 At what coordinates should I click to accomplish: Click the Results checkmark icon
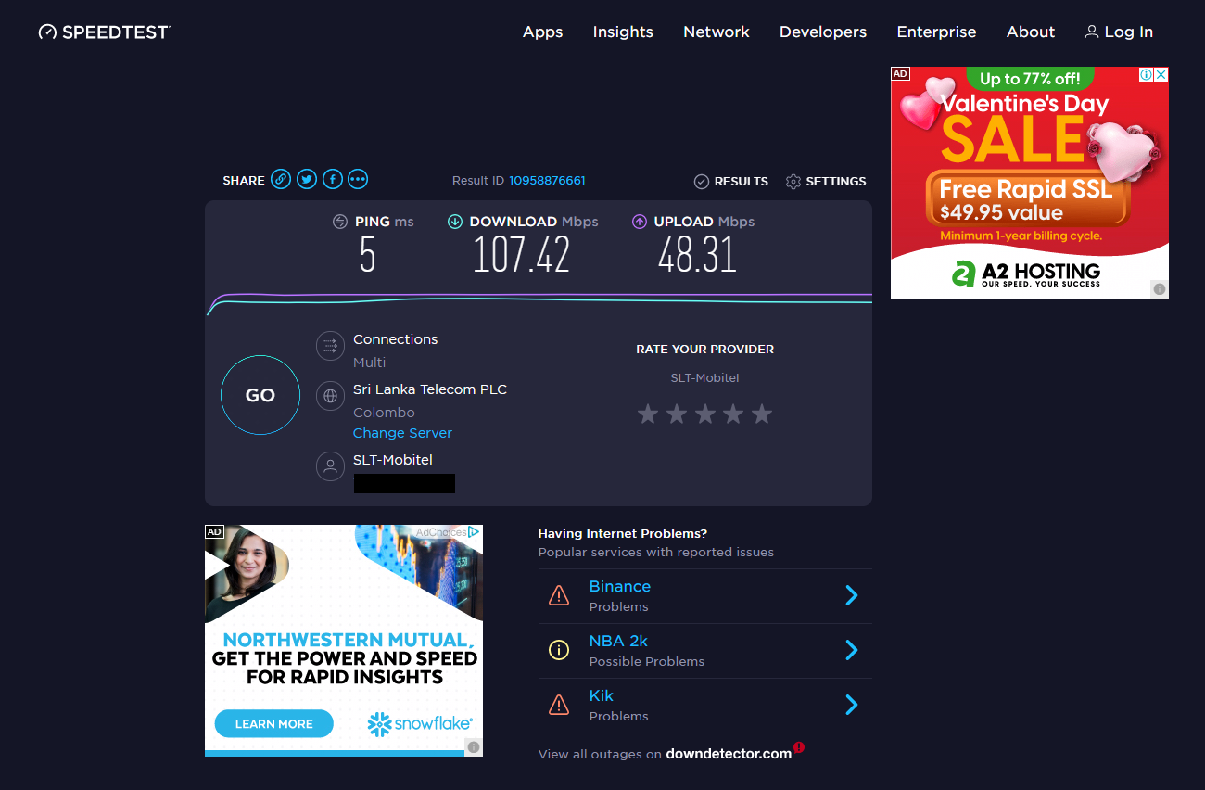tap(702, 182)
